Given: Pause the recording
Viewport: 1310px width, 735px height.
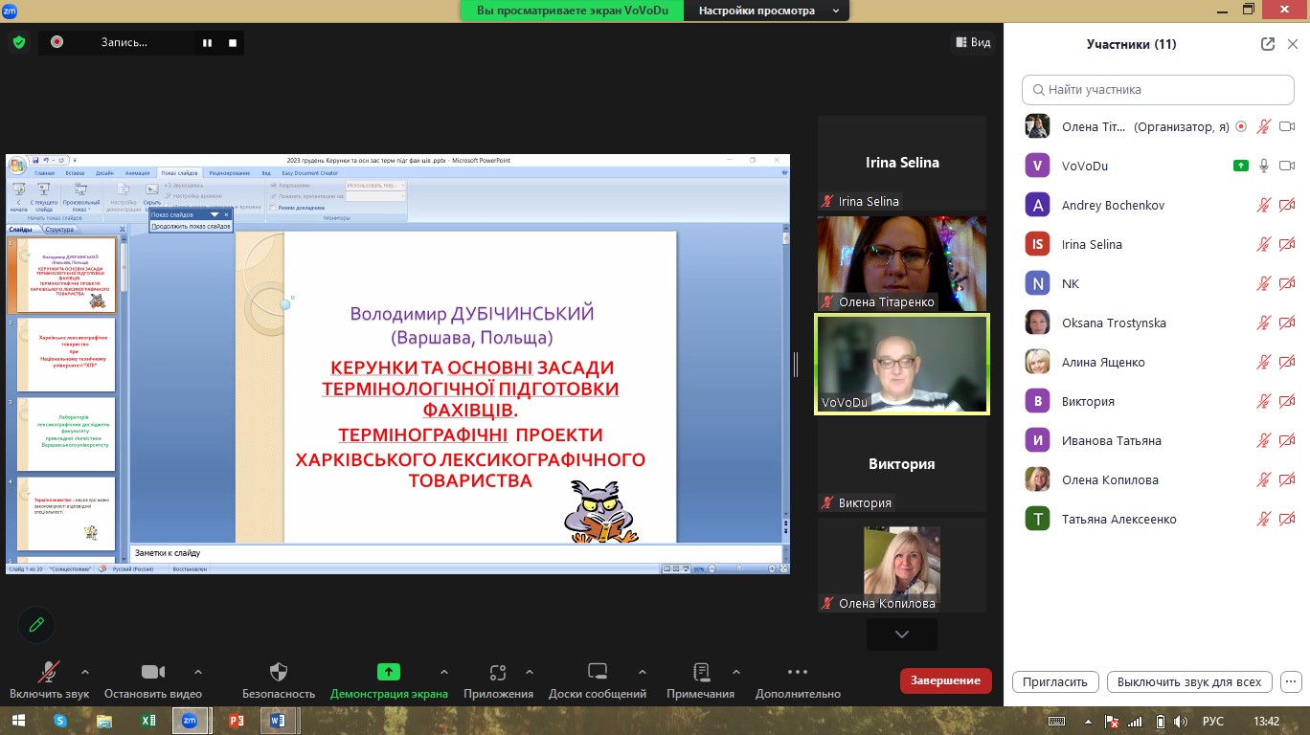Looking at the screenshot, I should (207, 42).
